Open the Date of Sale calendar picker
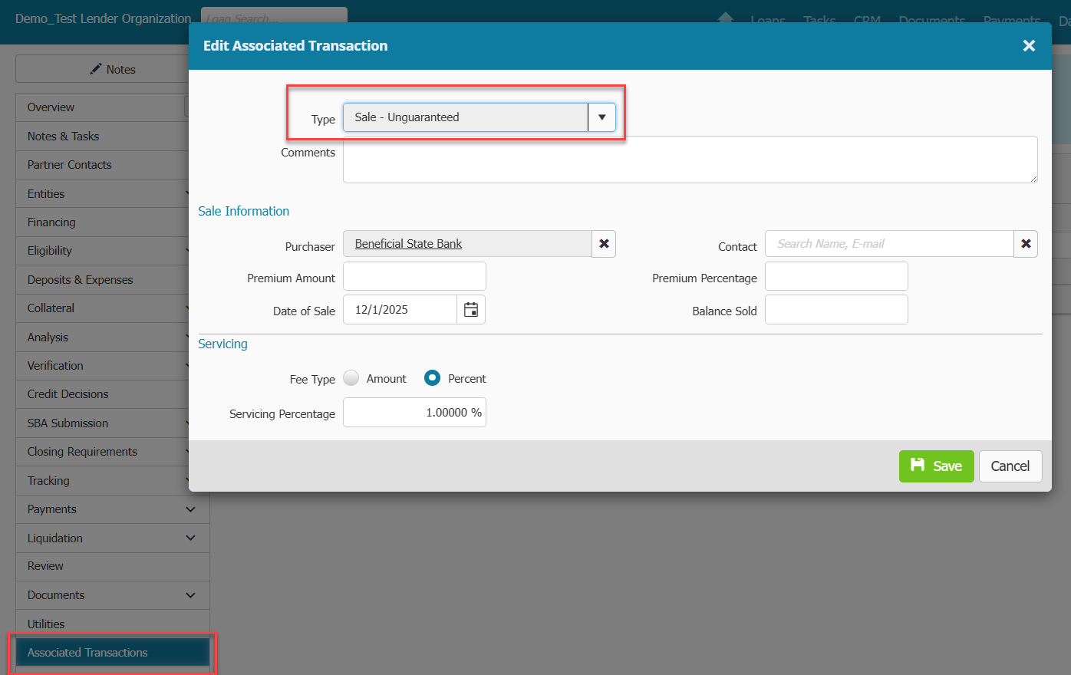This screenshot has height=675, width=1071. 471,310
